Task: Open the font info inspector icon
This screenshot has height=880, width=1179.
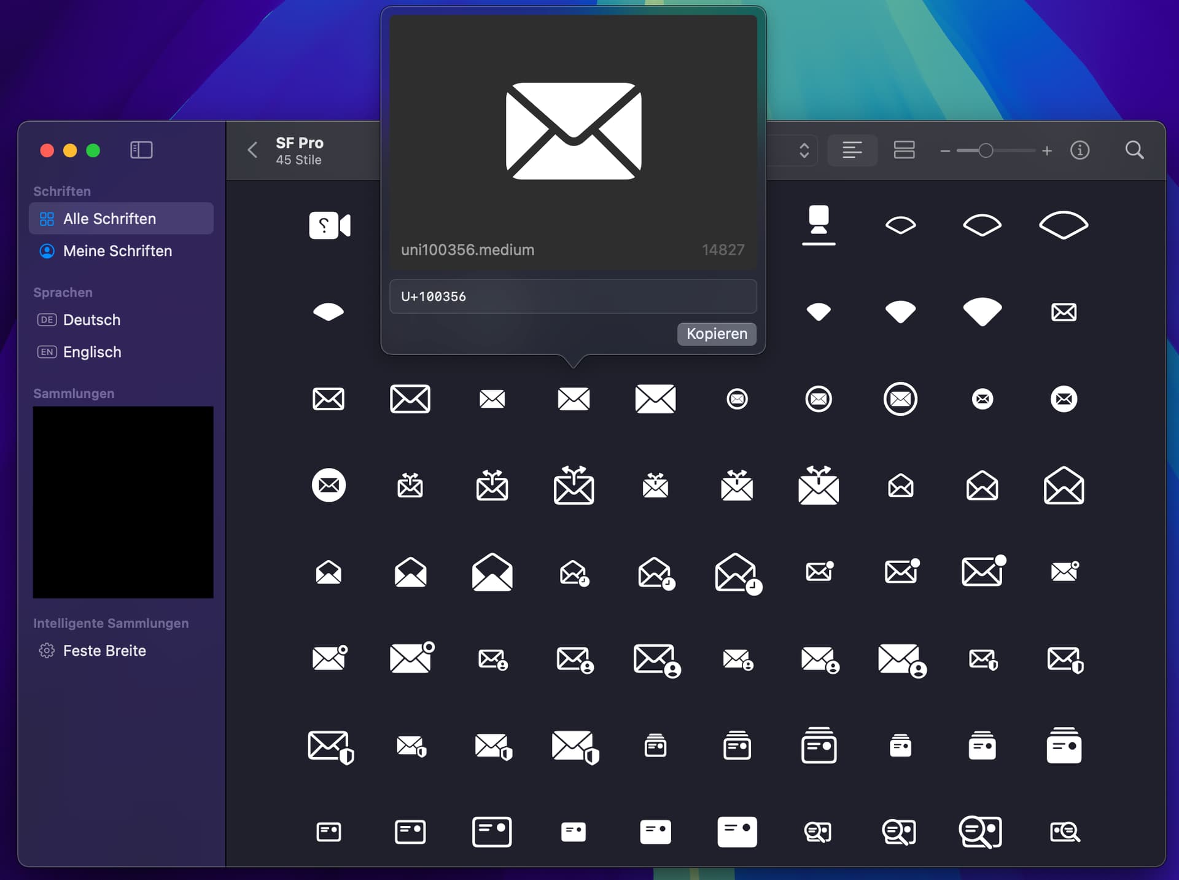Action: click(1080, 150)
